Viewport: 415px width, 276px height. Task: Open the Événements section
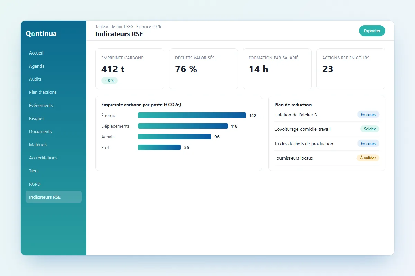(54, 105)
